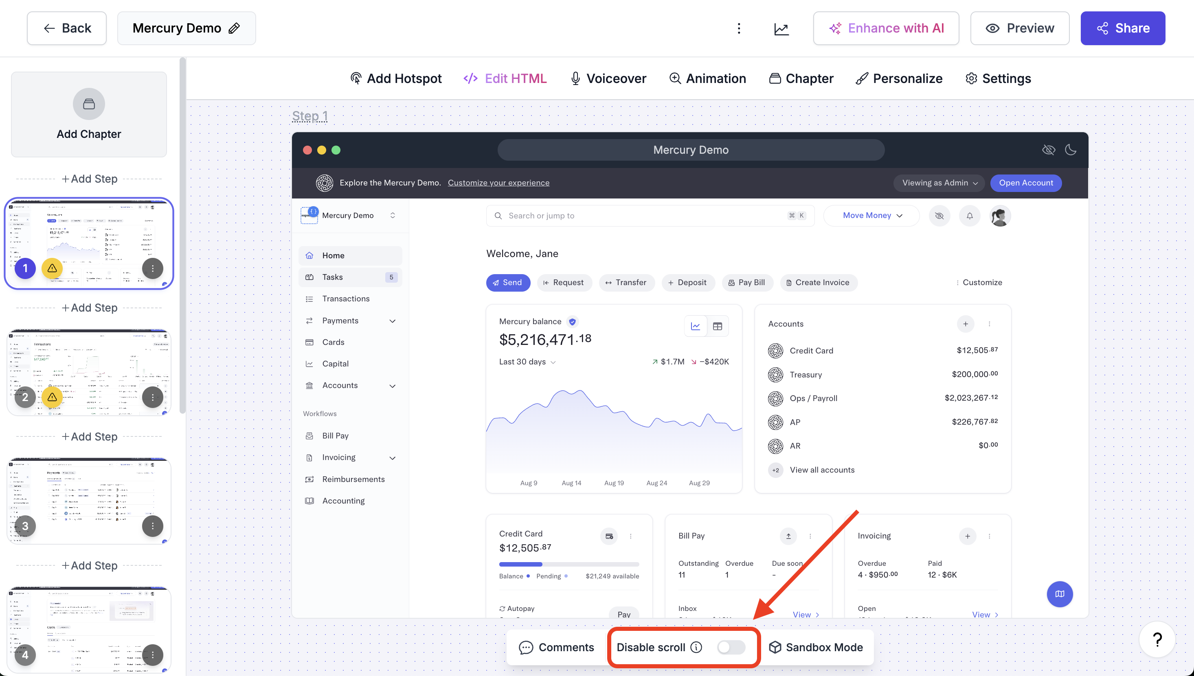The height and width of the screenshot is (676, 1194).
Task: Open the three-dot more options menu in header
Action: [x=739, y=28]
